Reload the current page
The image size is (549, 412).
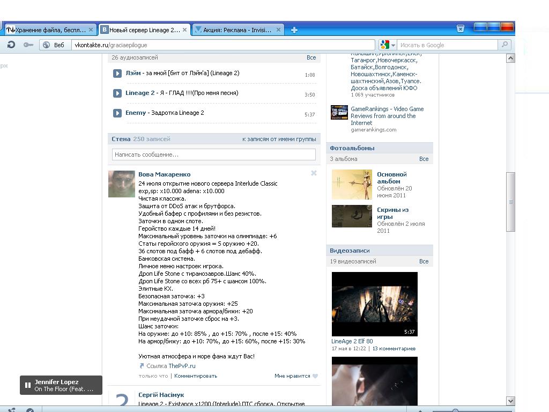tap(11, 45)
